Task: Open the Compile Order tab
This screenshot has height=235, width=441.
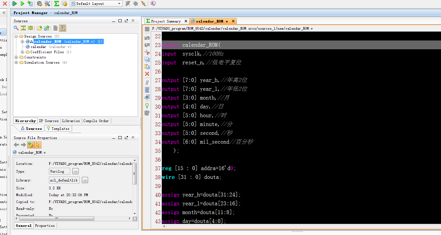Action: (x=96, y=121)
